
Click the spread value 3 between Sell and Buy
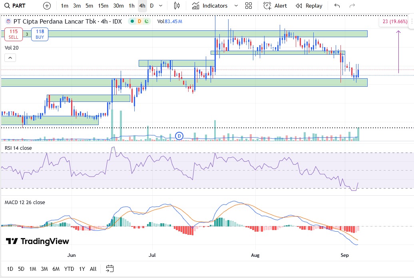(27, 34)
